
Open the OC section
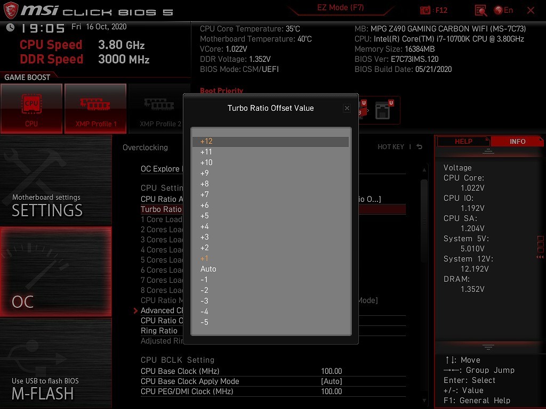[55, 272]
